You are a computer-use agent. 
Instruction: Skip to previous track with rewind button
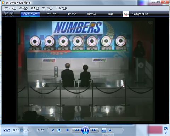[x=77, y=130]
